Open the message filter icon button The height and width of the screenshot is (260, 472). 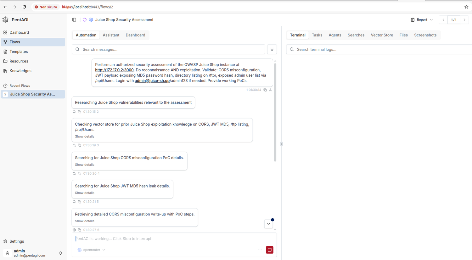coord(272,49)
